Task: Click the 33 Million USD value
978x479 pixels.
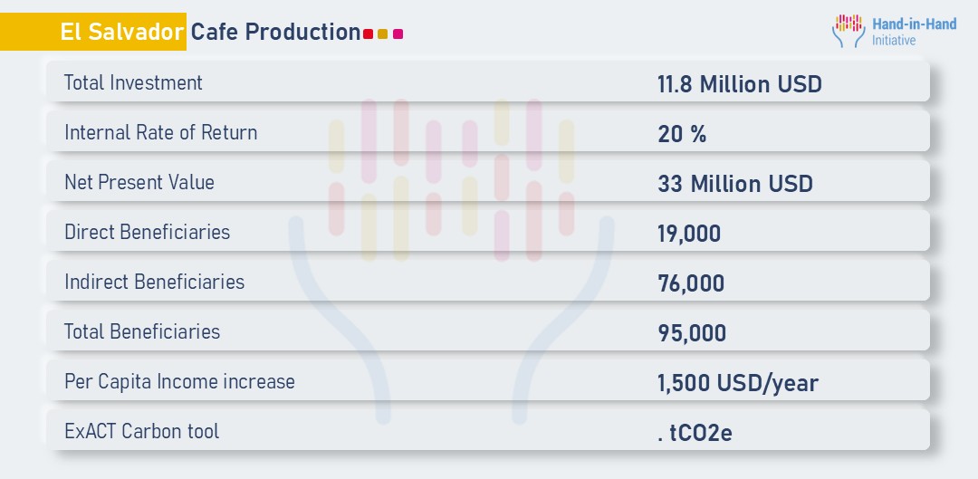Action: coord(735,184)
